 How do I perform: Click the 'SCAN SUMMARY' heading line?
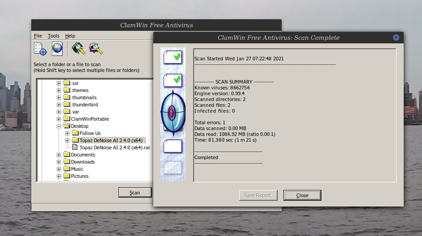pos(234,82)
